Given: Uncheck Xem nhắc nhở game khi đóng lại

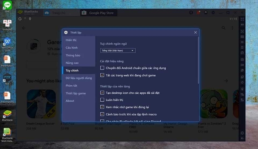Looking at the screenshot, I should click(102, 107).
